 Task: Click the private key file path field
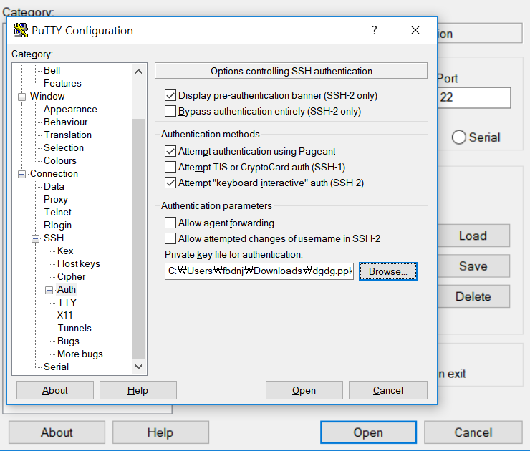point(259,271)
